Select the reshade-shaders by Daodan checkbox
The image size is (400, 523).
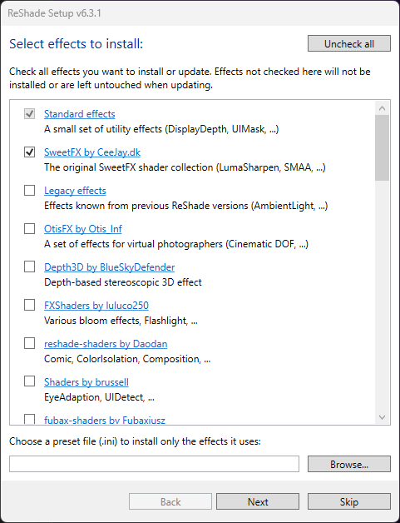(x=30, y=344)
